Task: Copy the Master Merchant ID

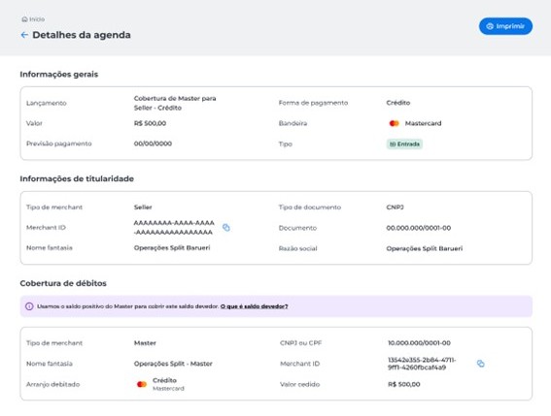Action: tap(481, 364)
